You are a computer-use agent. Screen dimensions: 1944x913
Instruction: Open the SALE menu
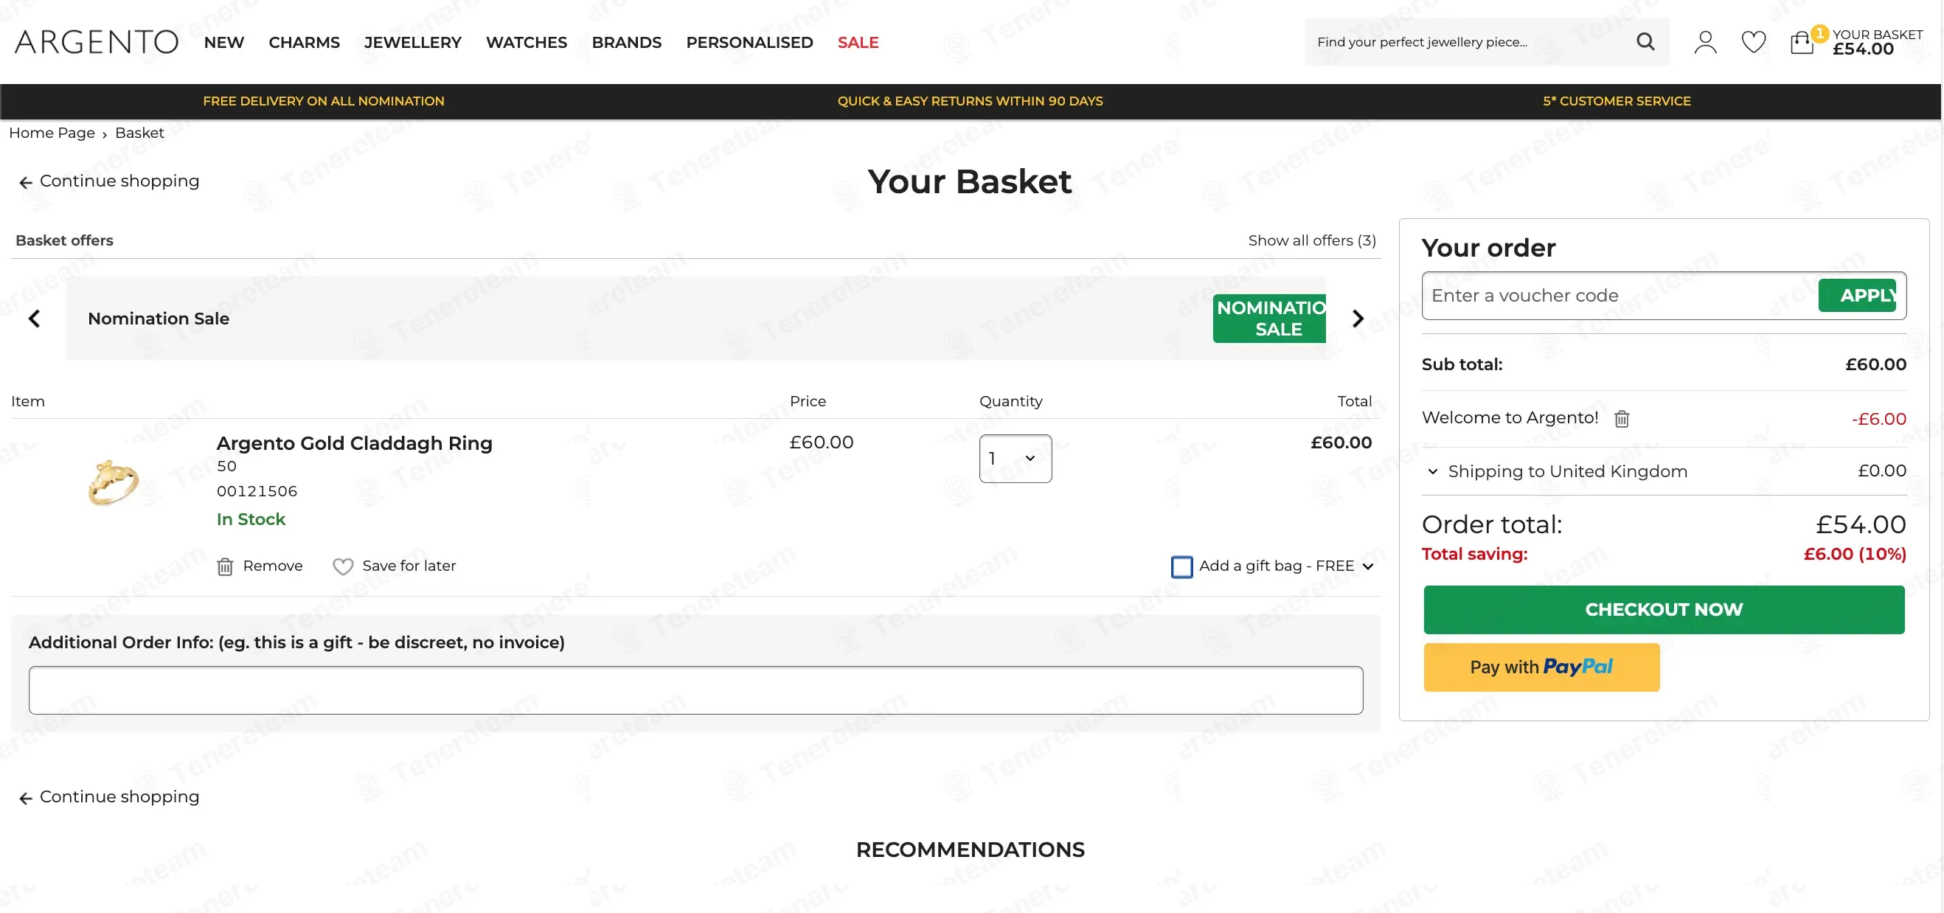click(858, 42)
